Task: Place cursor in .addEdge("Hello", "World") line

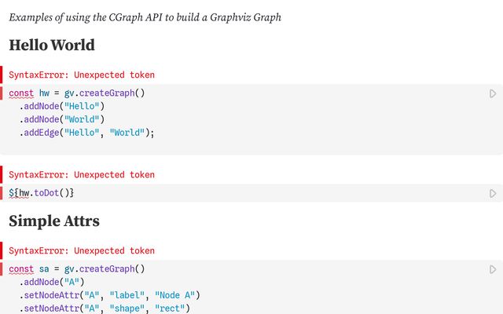Action: click(87, 133)
